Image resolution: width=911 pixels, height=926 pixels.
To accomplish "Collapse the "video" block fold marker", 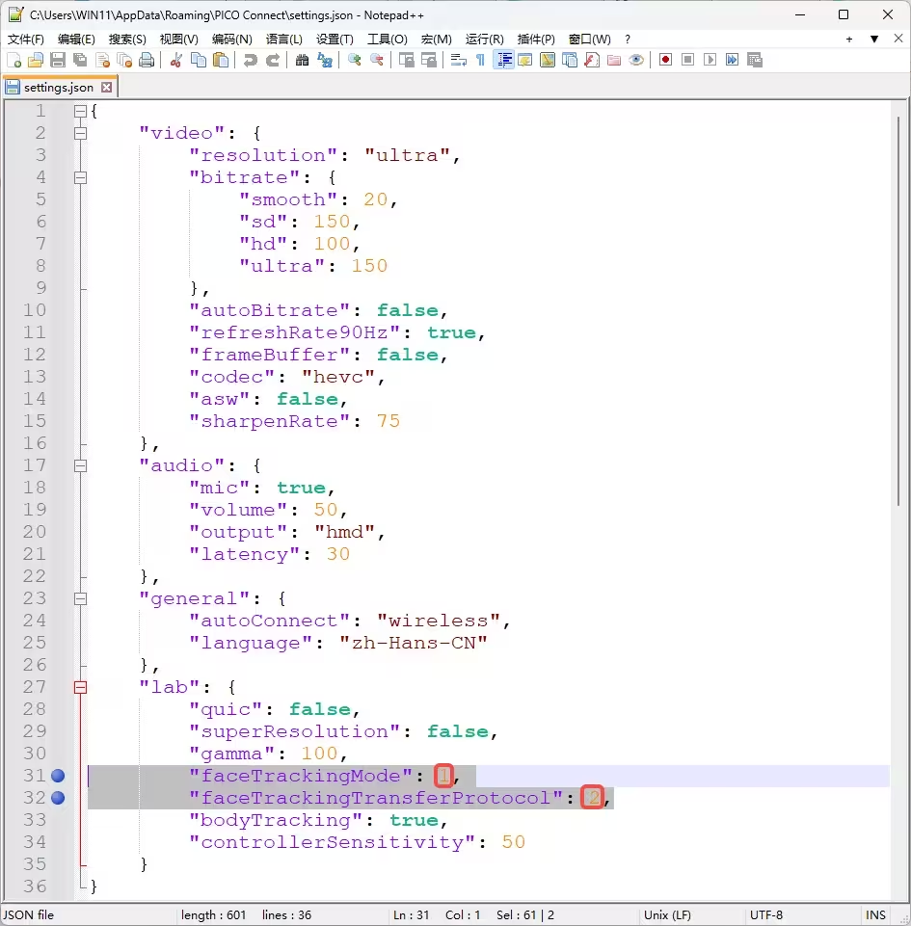I will tap(80, 133).
